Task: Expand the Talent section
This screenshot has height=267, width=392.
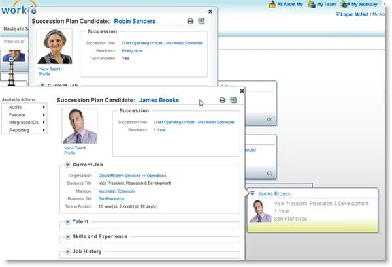Action: (x=67, y=221)
